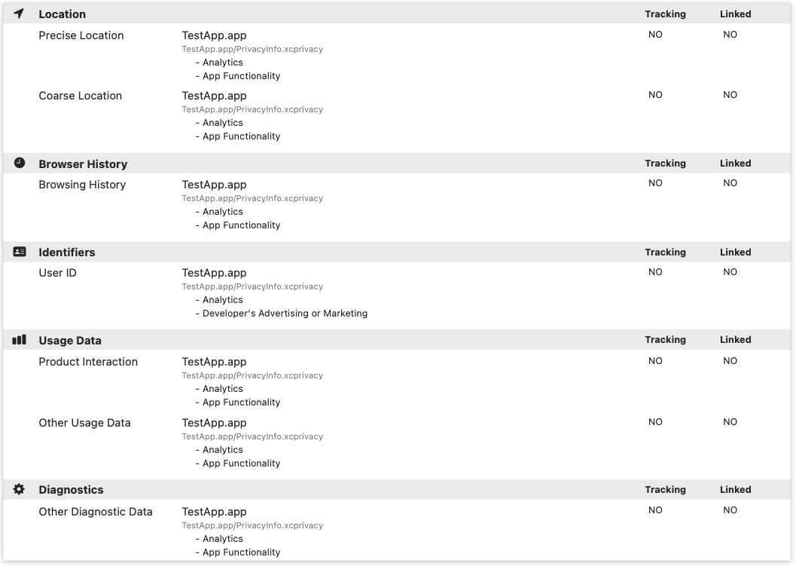
Task: Select the Location section header
Action: tap(62, 14)
